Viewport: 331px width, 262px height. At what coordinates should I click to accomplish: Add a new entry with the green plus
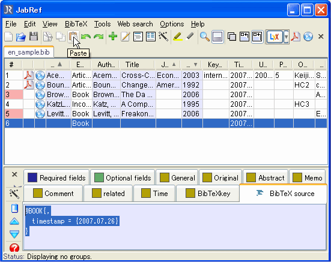[113, 36]
